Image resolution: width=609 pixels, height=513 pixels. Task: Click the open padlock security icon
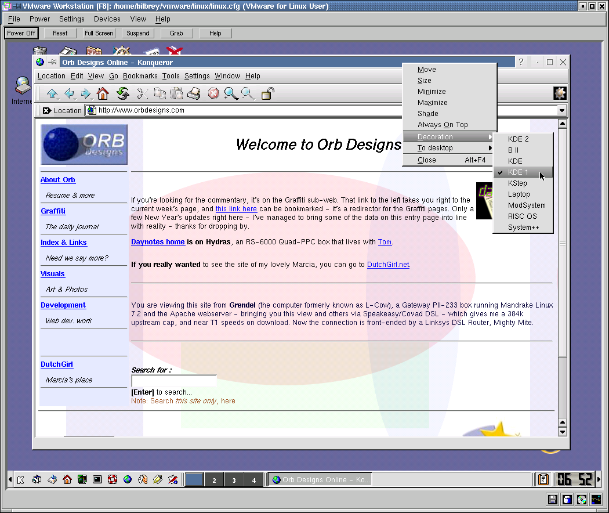[x=267, y=93]
